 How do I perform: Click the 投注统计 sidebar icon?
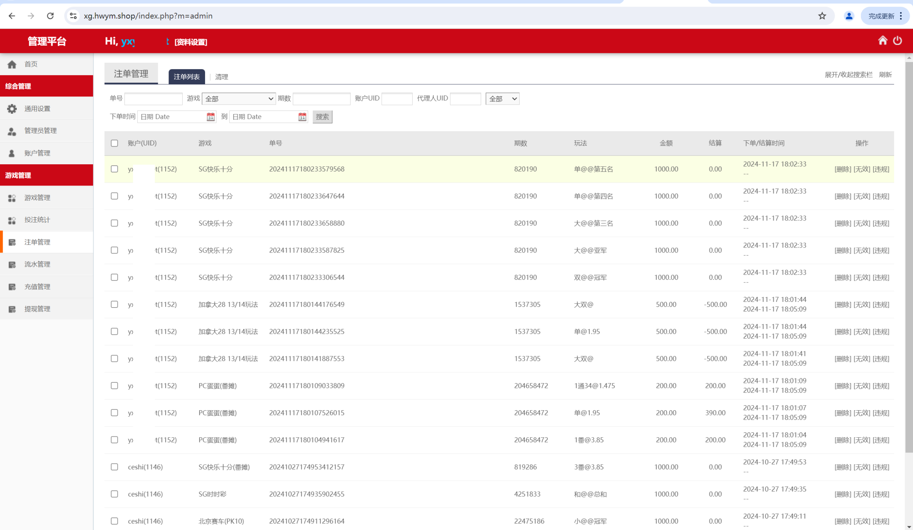pyautogui.click(x=12, y=220)
